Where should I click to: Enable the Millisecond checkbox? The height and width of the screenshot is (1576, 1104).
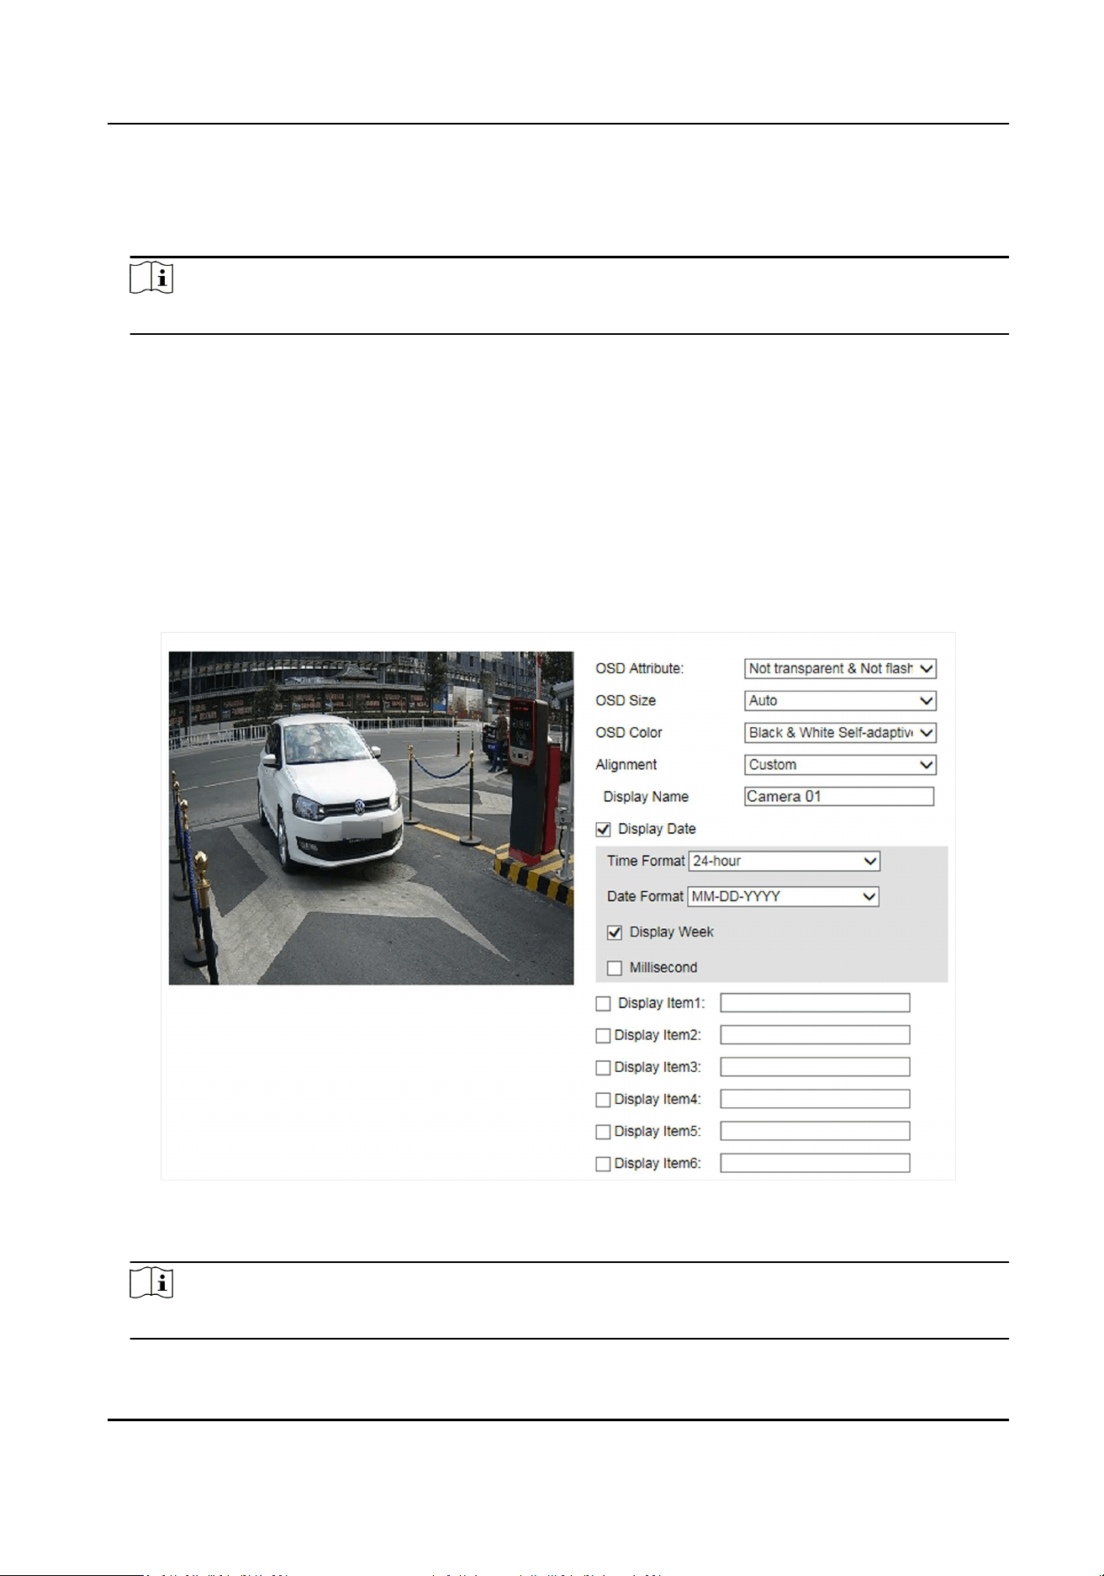[615, 968]
